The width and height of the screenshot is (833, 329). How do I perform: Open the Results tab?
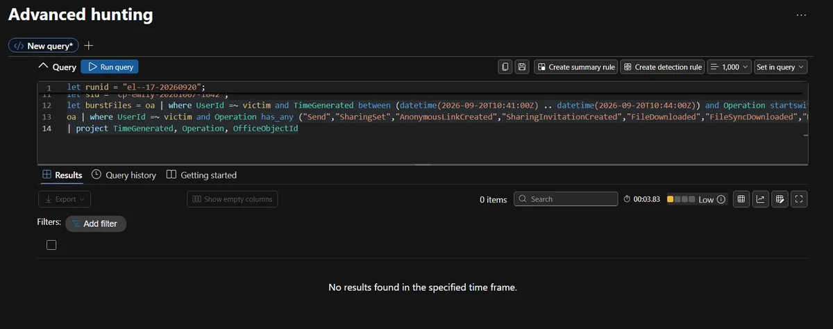tap(62, 175)
